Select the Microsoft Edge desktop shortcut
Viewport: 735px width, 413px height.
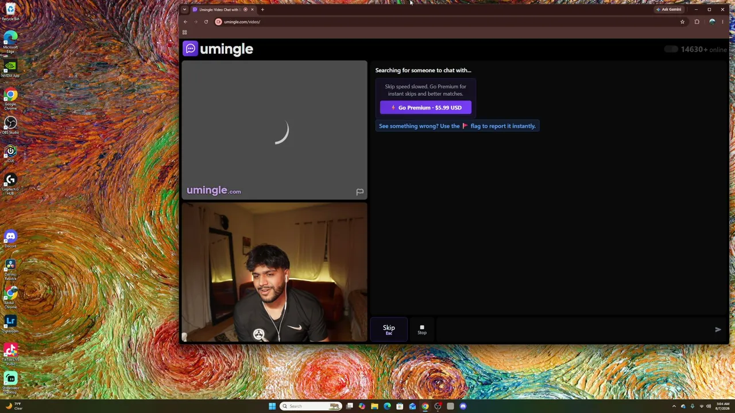click(10, 42)
